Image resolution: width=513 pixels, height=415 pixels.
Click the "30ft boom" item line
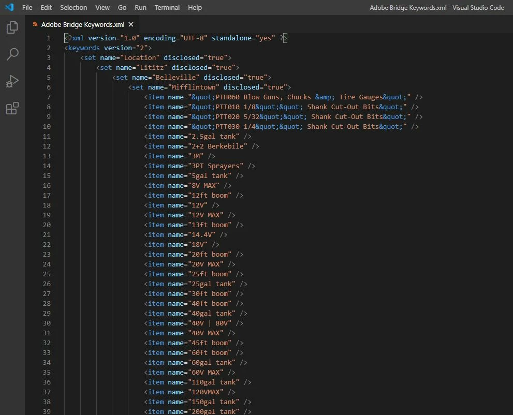194,294
